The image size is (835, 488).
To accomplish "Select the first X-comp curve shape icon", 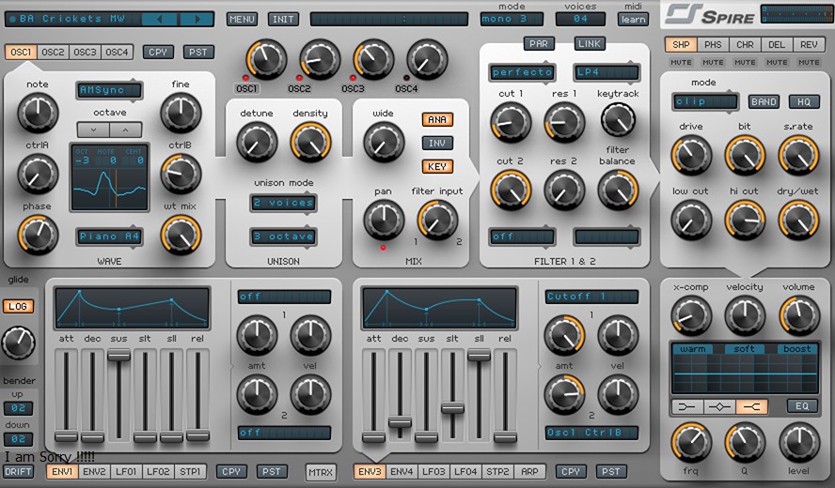I will [x=687, y=406].
